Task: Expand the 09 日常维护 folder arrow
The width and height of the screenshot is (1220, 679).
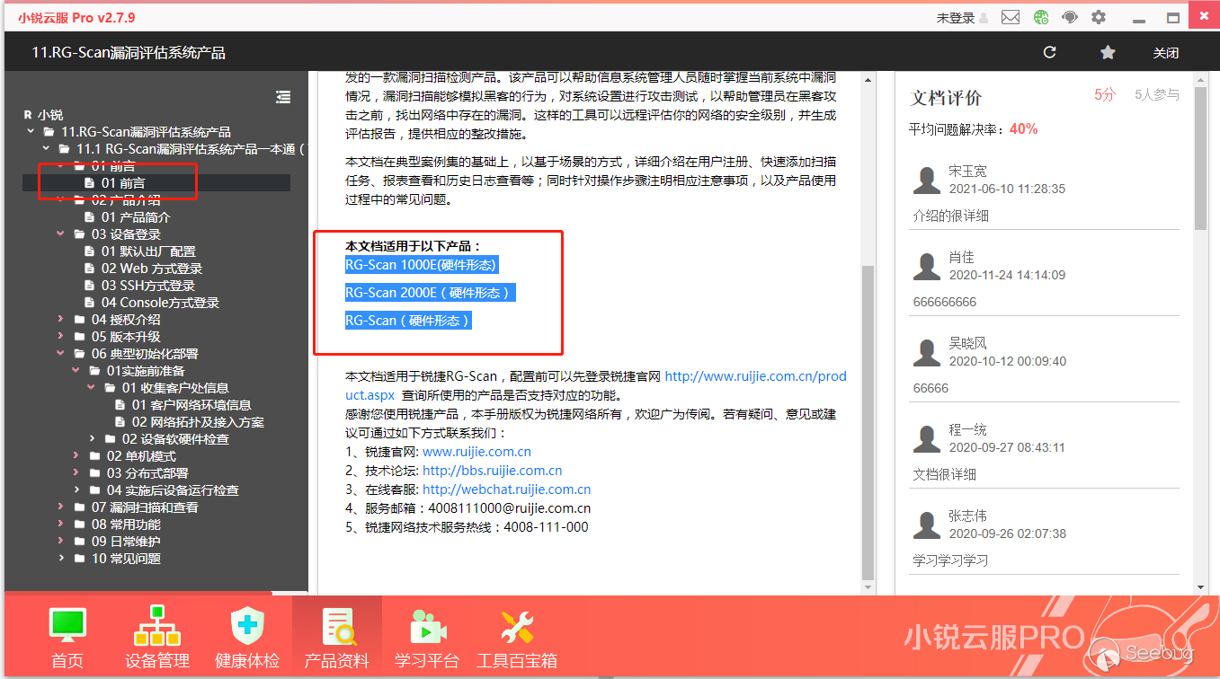Action: pos(61,542)
